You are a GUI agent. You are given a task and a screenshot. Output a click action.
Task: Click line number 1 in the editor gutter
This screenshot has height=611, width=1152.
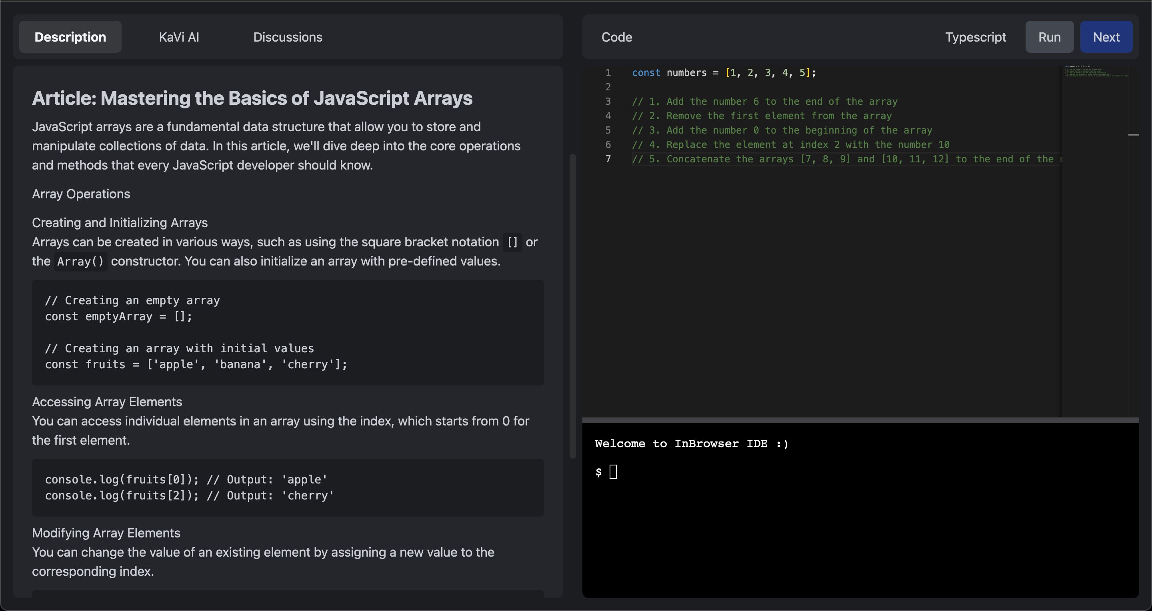point(608,73)
